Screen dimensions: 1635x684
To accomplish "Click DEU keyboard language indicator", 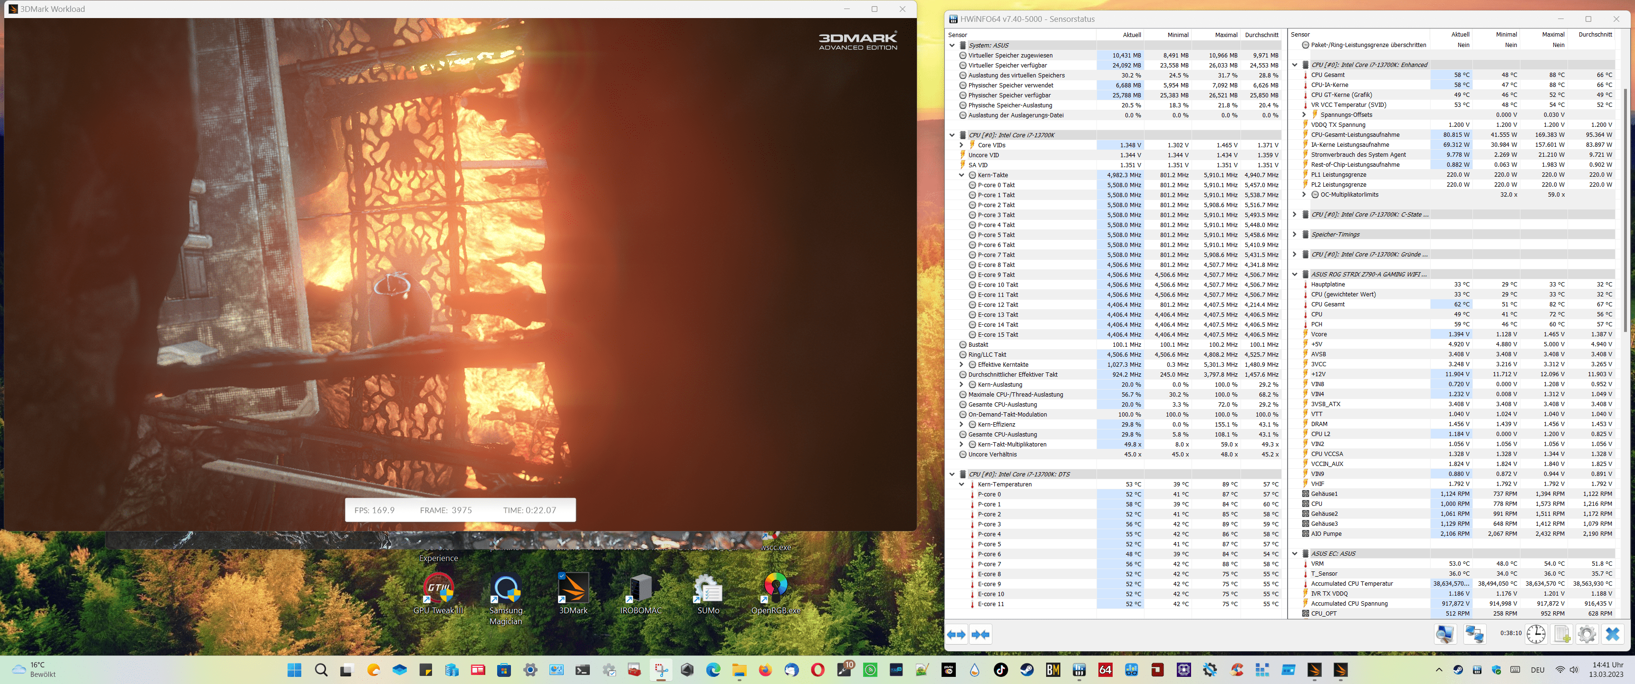I will point(1537,670).
